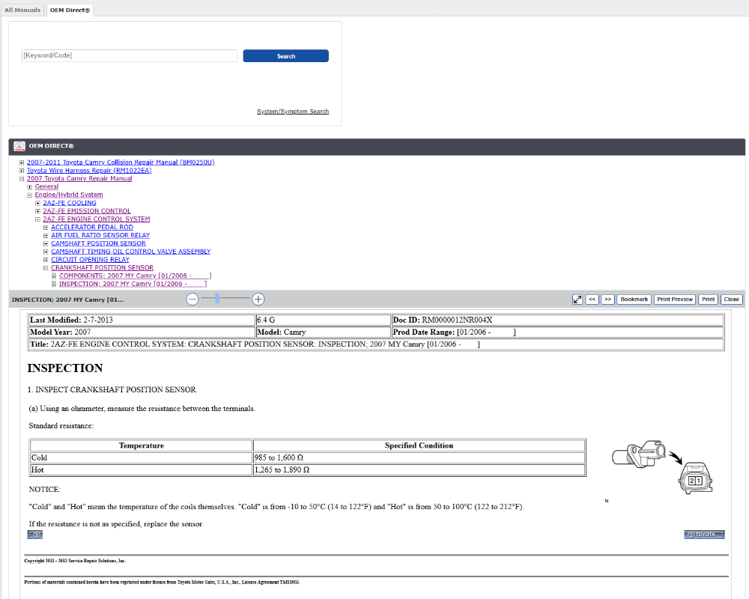This screenshot has height=599, width=749.
Task: Collapse the Engine/Hybrid System node
Action: (30, 195)
